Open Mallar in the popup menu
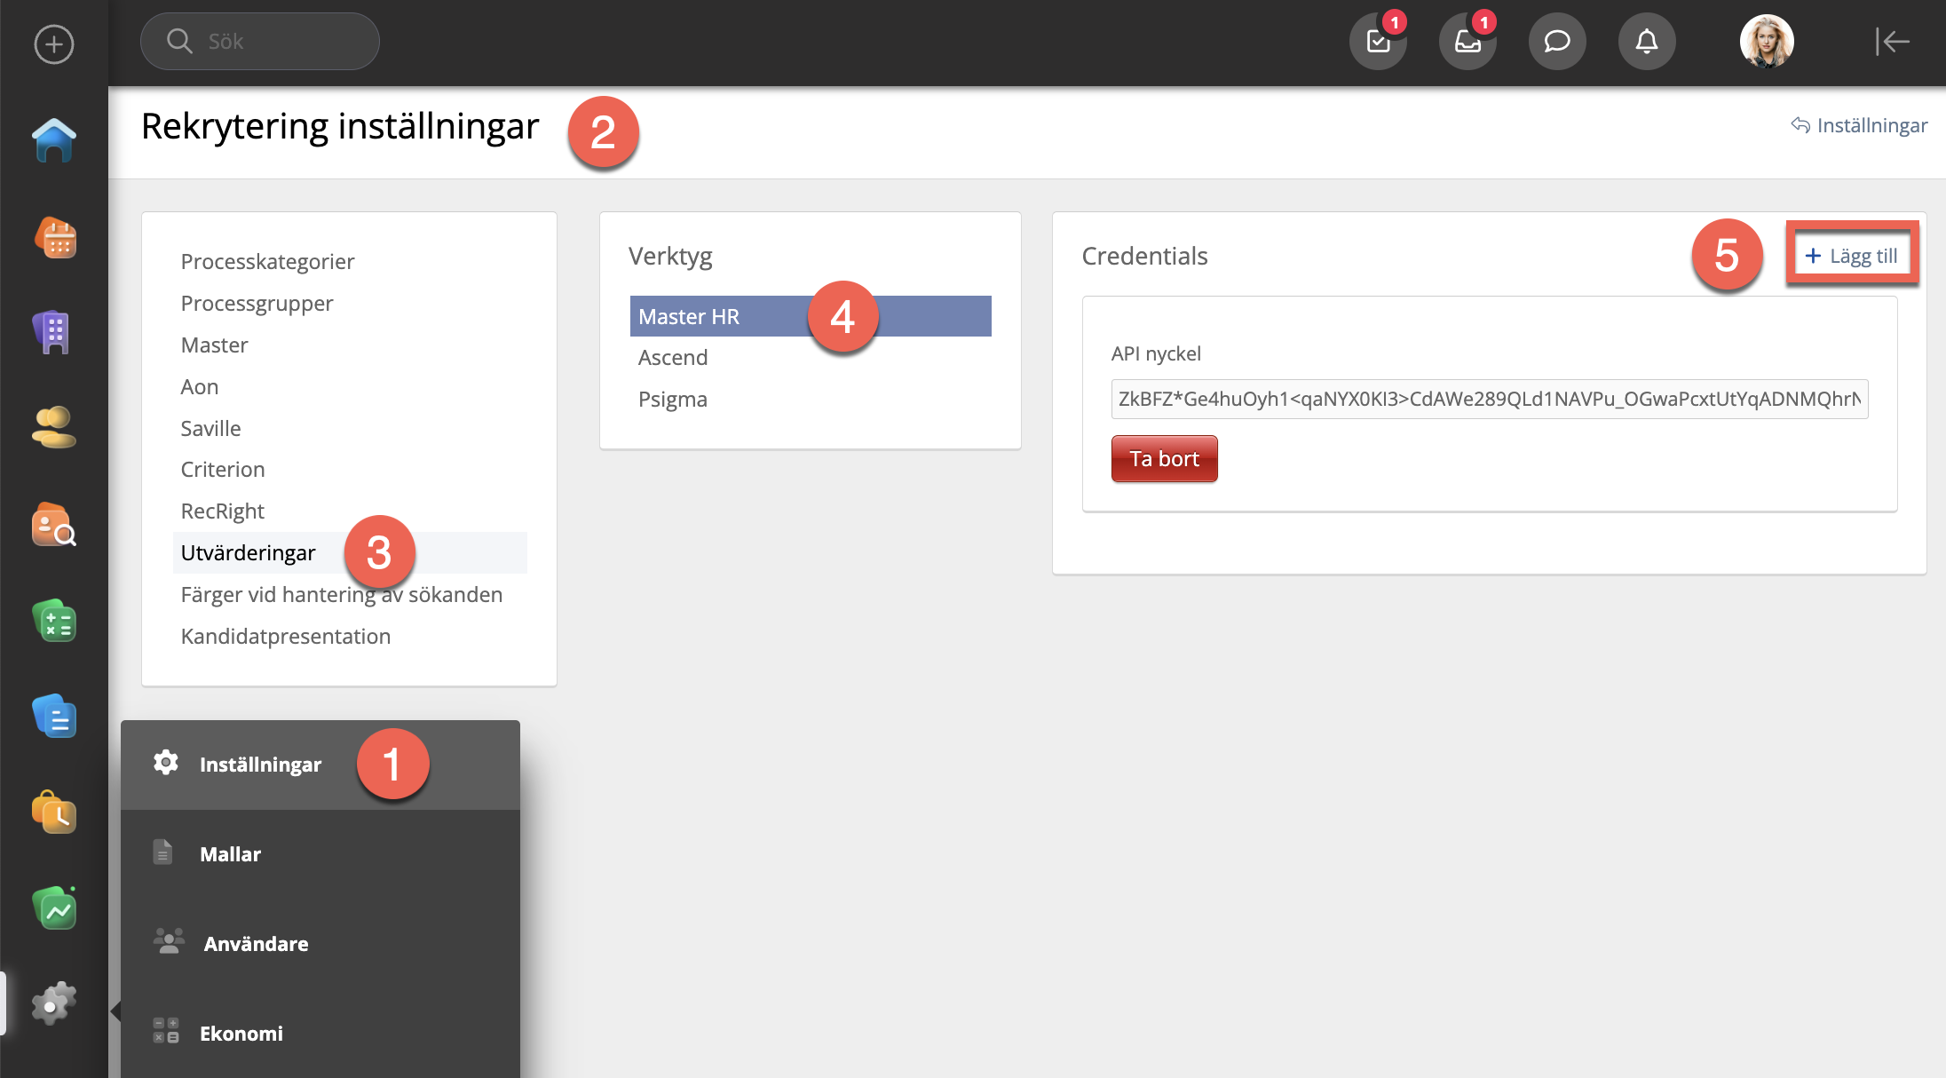1946x1078 pixels. [x=320, y=854]
